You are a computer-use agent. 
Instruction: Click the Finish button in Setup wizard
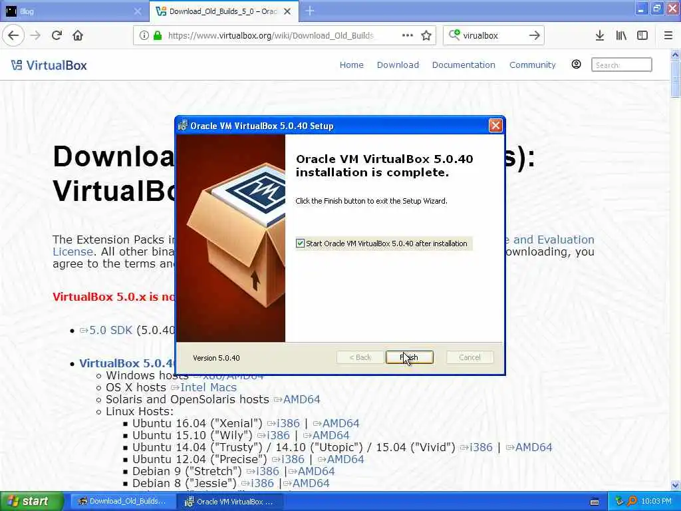coord(409,357)
